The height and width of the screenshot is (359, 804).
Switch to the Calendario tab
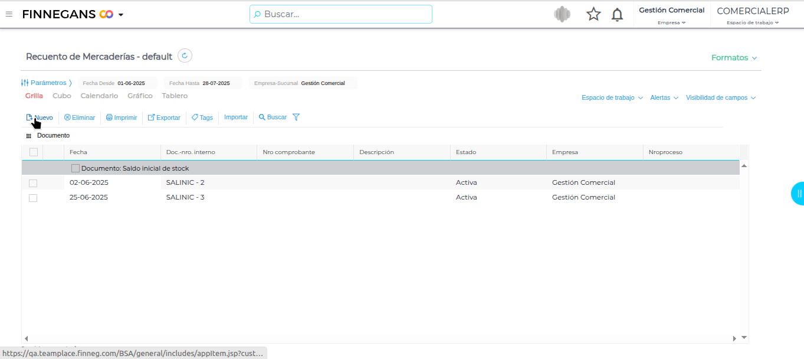pyautogui.click(x=99, y=96)
